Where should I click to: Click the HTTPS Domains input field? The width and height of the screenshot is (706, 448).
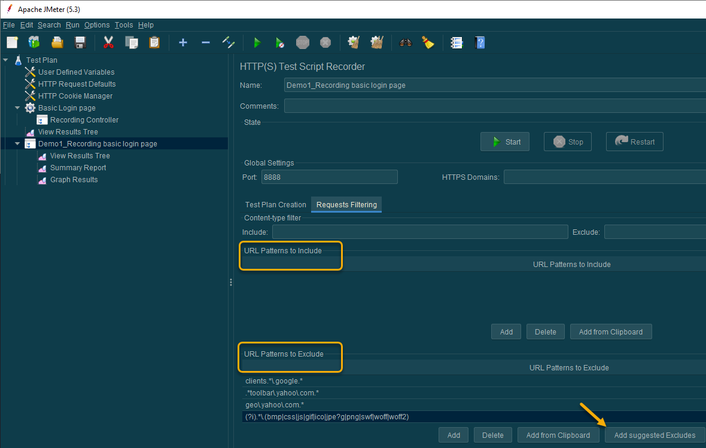[605, 177]
